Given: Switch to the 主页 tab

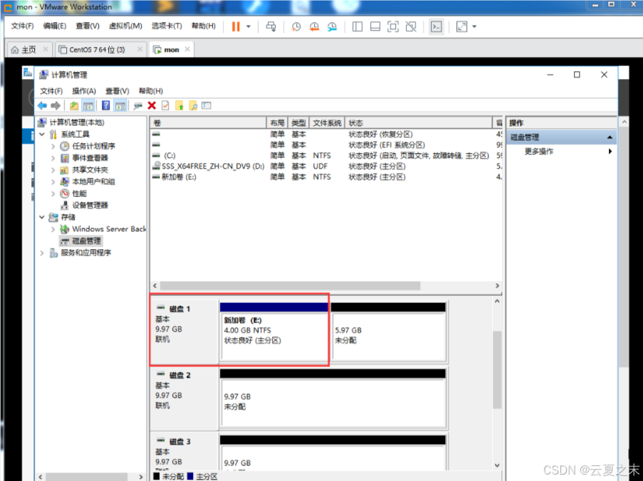Looking at the screenshot, I should tap(28, 50).
